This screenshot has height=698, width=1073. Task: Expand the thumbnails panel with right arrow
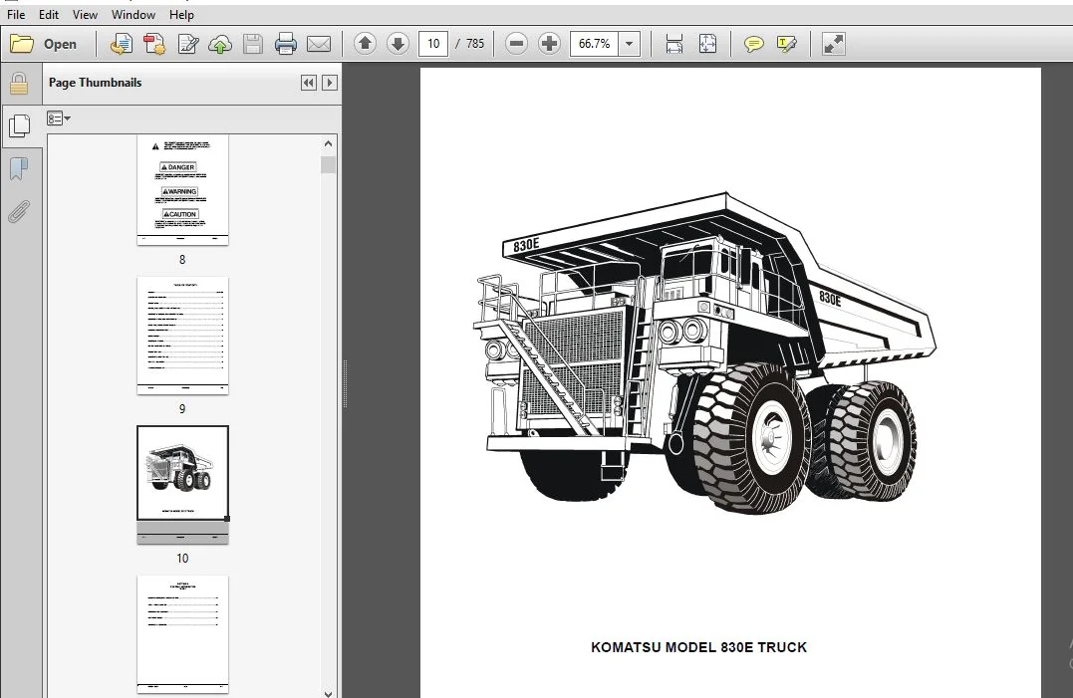[x=329, y=83]
